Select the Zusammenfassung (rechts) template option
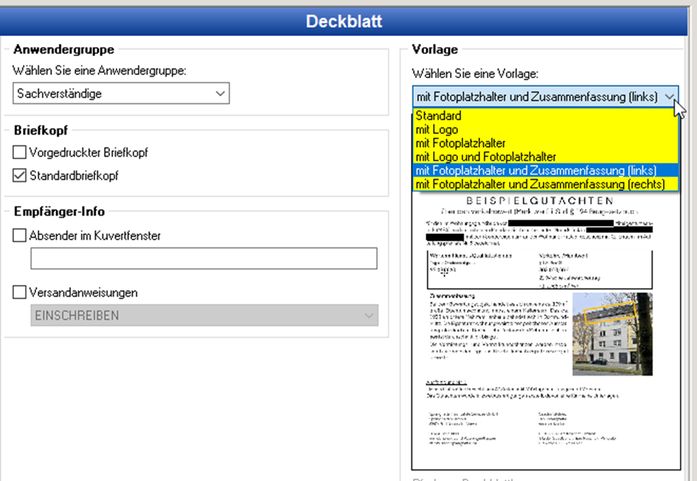This screenshot has width=697, height=481. click(x=538, y=184)
